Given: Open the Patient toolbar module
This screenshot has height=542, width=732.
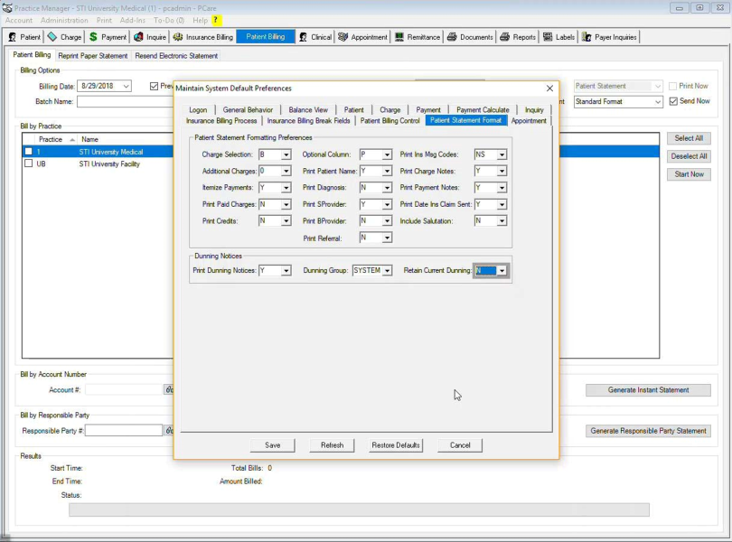Looking at the screenshot, I should click(24, 37).
